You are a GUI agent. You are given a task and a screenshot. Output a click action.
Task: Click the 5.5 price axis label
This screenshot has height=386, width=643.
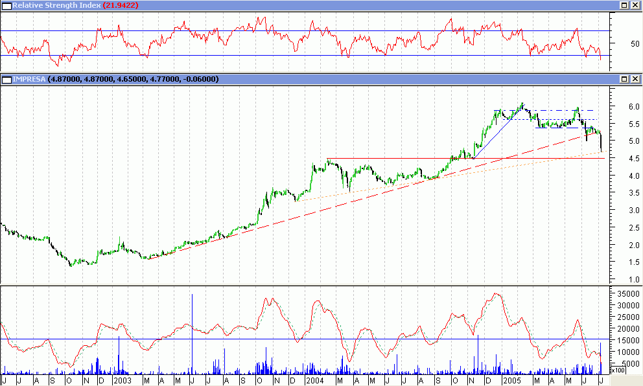[634, 124]
